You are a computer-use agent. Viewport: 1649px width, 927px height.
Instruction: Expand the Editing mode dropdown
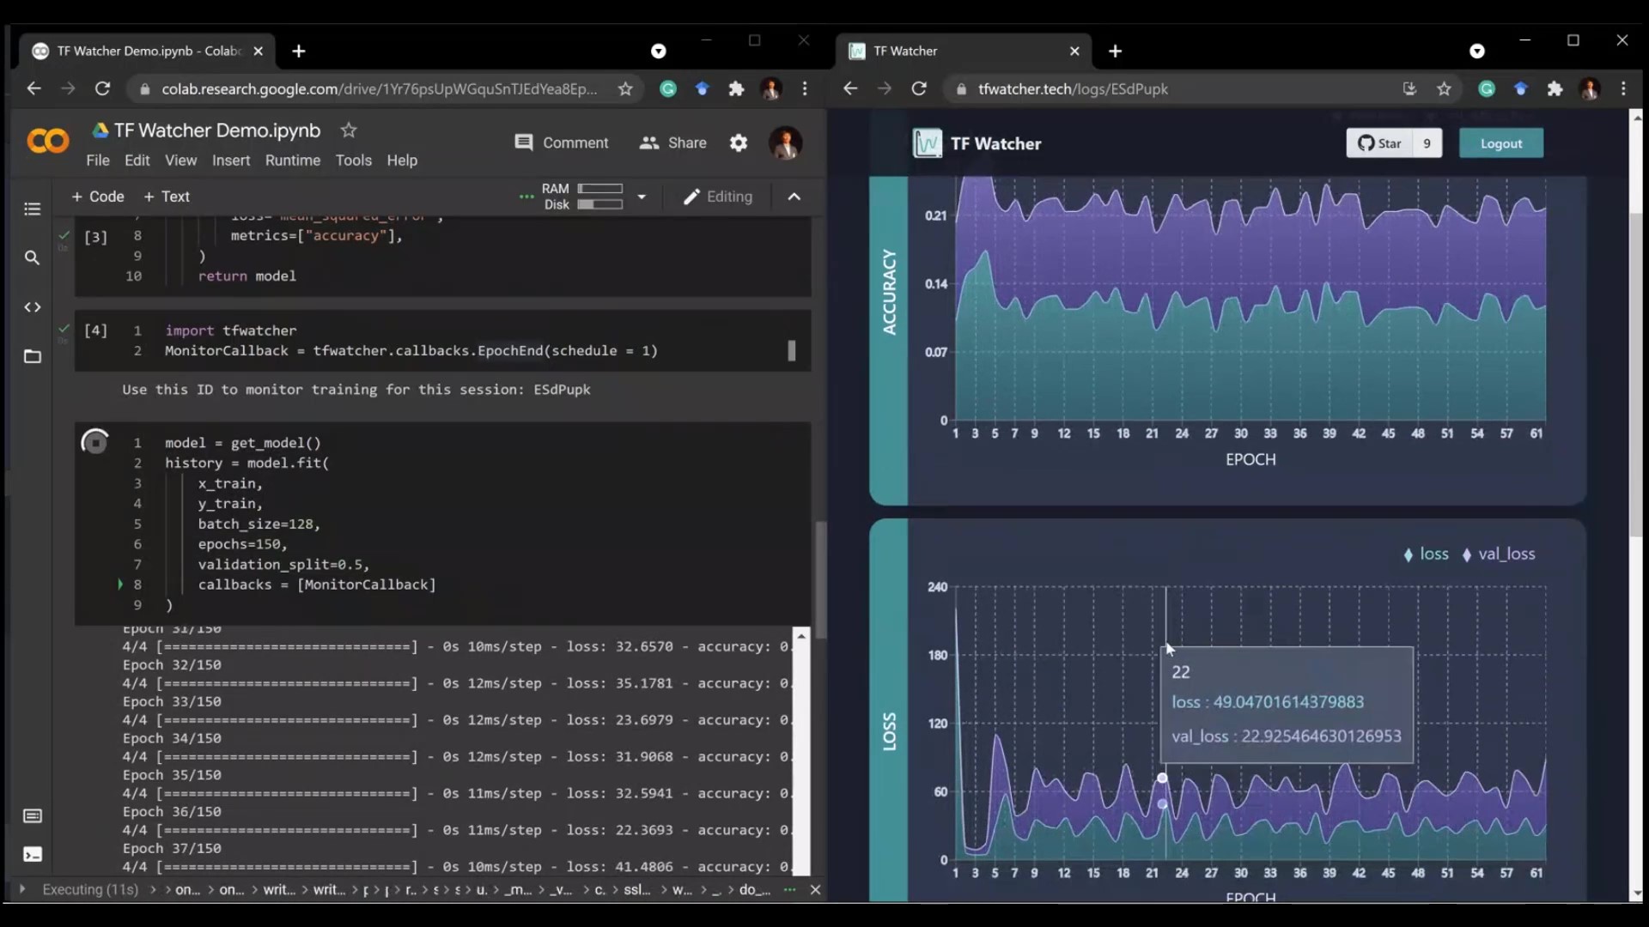click(718, 197)
